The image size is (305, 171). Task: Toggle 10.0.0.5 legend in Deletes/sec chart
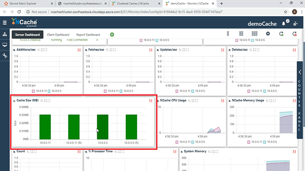tap(270, 91)
